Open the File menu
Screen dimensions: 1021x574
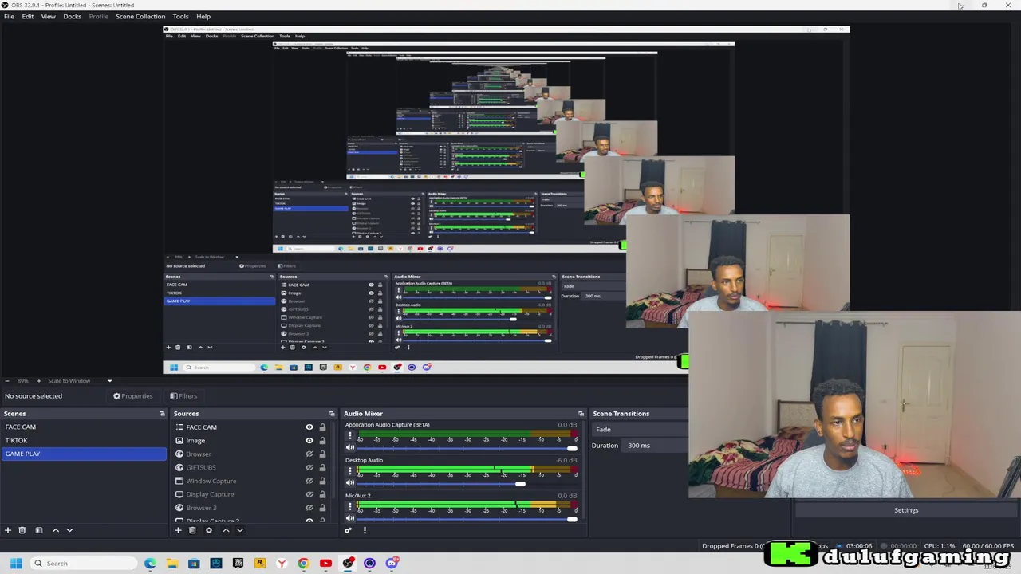(x=9, y=16)
